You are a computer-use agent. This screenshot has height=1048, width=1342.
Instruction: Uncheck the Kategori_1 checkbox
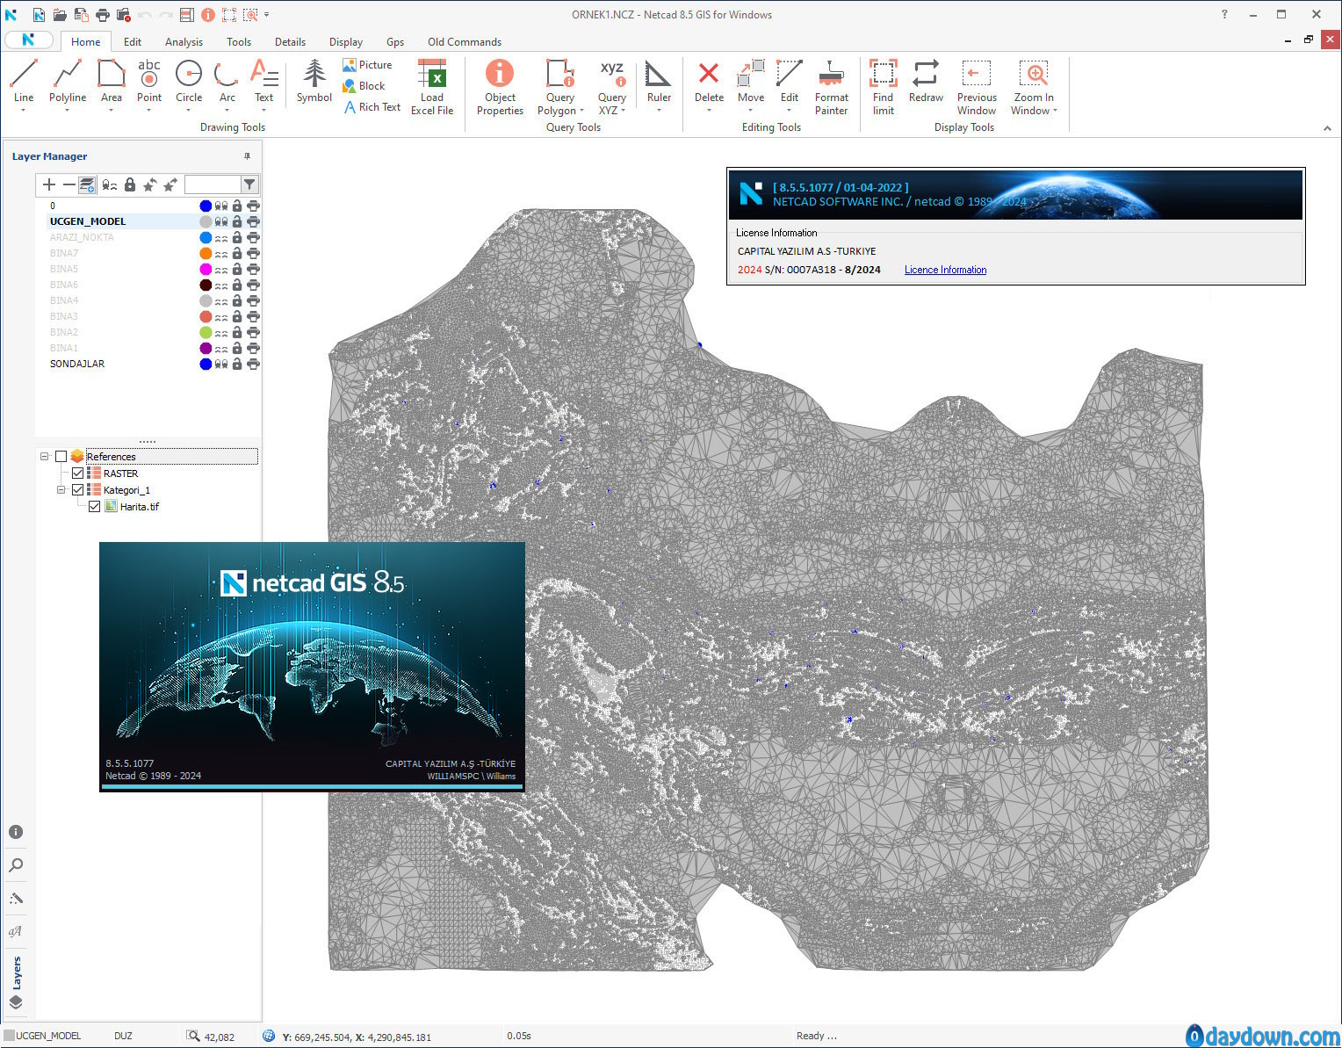click(x=77, y=490)
